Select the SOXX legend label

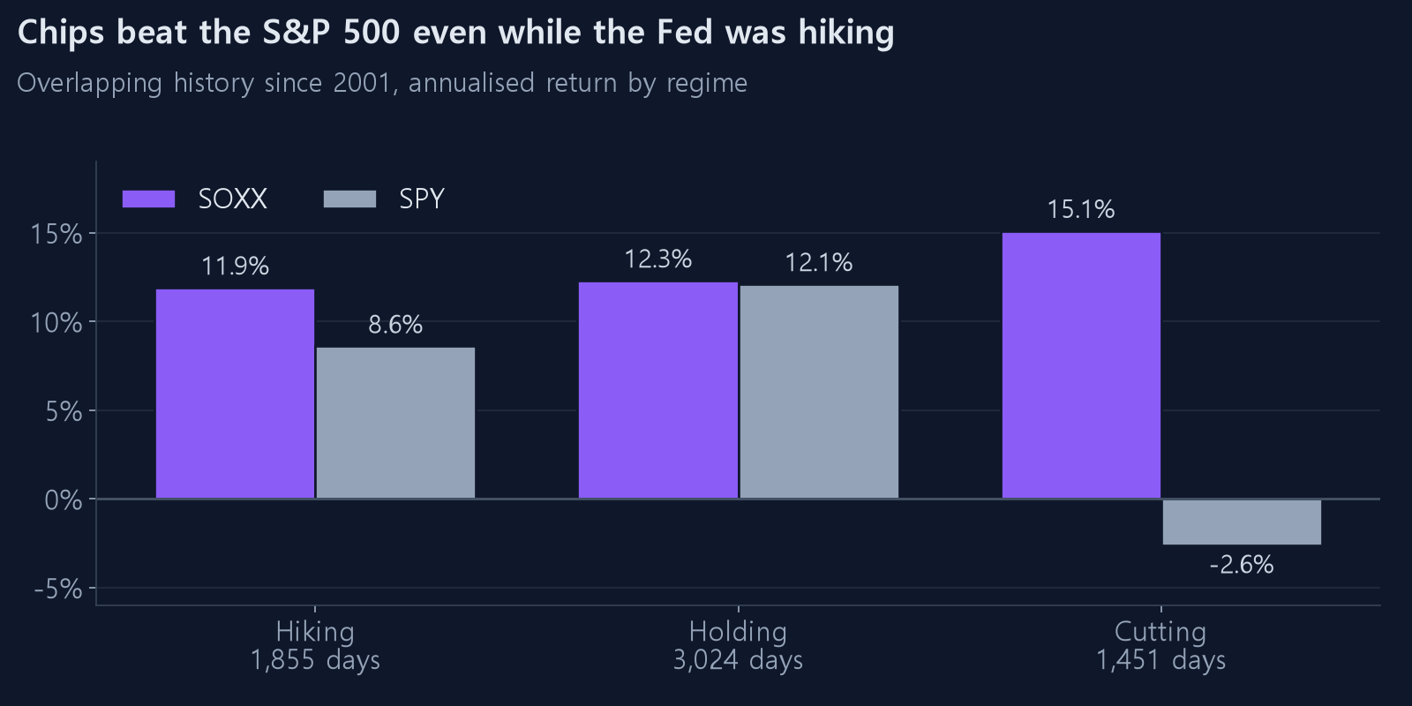click(233, 199)
